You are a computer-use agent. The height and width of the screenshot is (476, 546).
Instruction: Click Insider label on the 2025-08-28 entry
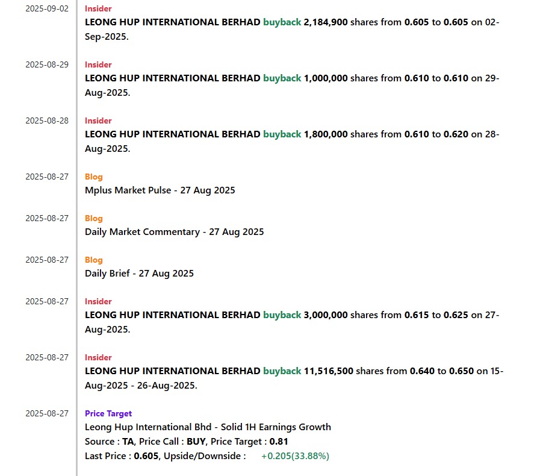(98, 121)
